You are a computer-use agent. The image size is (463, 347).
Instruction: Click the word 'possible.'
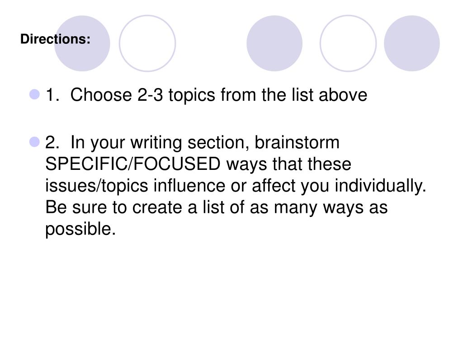[80, 230]
